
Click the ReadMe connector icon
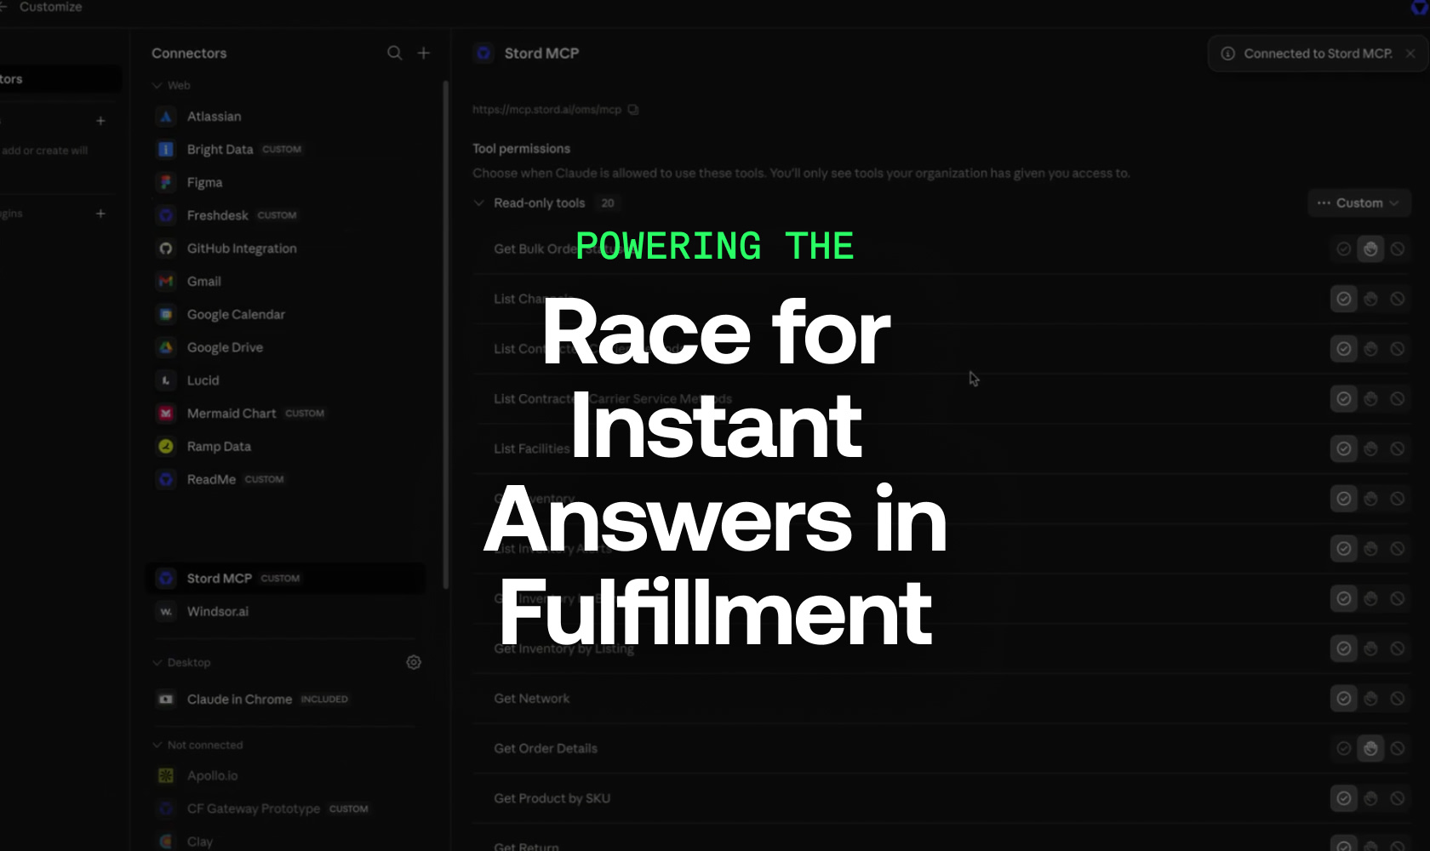(166, 479)
